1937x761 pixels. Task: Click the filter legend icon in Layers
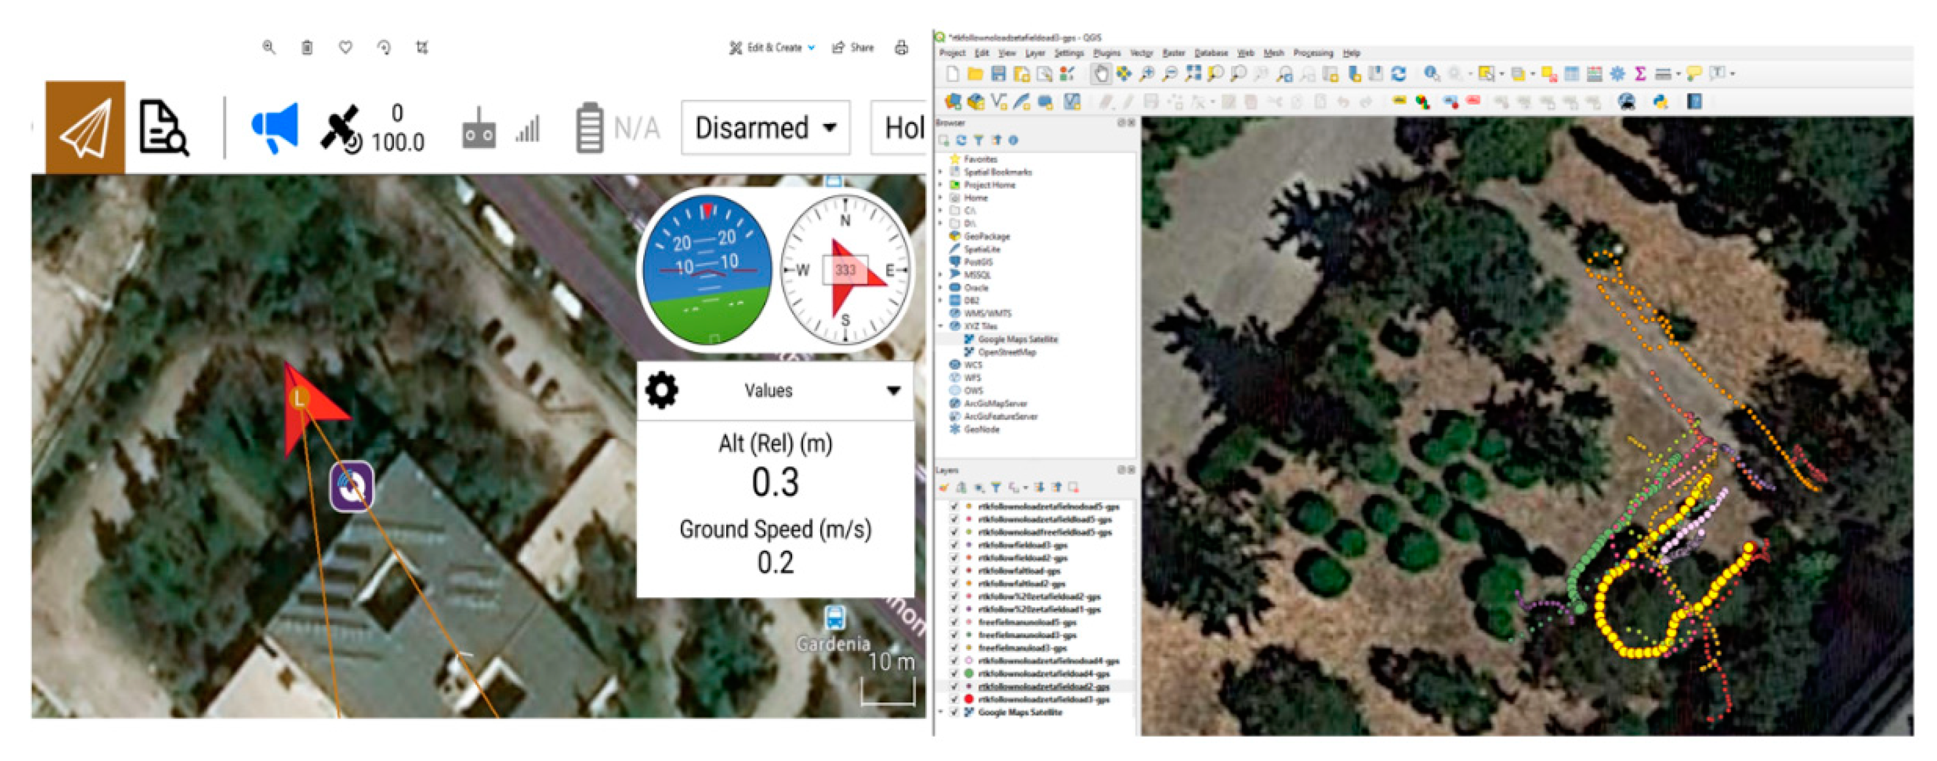(x=996, y=488)
